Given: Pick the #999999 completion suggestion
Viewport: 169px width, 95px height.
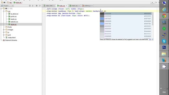Looking at the screenshot, I should pyautogui.click(x=126, y=29).
